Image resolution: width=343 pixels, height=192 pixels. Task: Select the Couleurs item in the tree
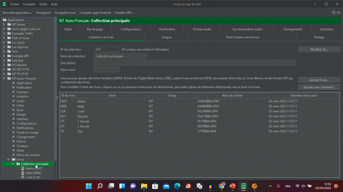22,146
